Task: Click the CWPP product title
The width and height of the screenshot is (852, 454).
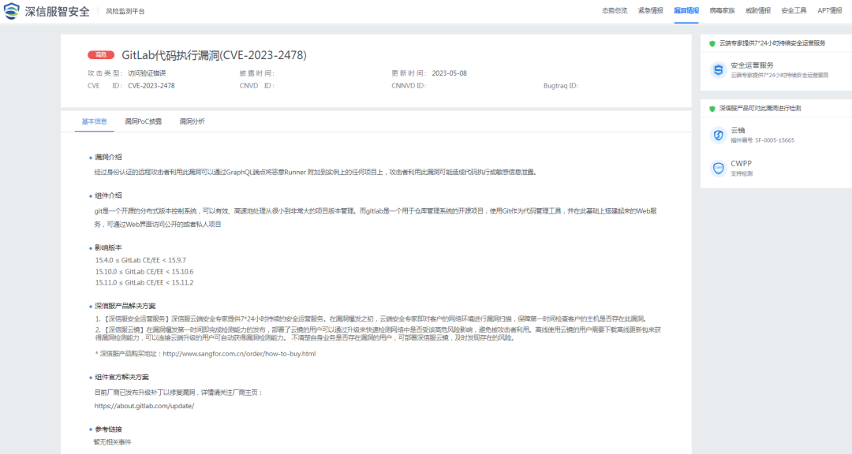Action: point(741,163)
